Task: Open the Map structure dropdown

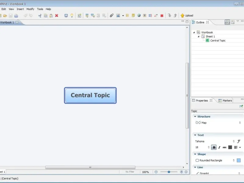Action: [x=240, y=123]
